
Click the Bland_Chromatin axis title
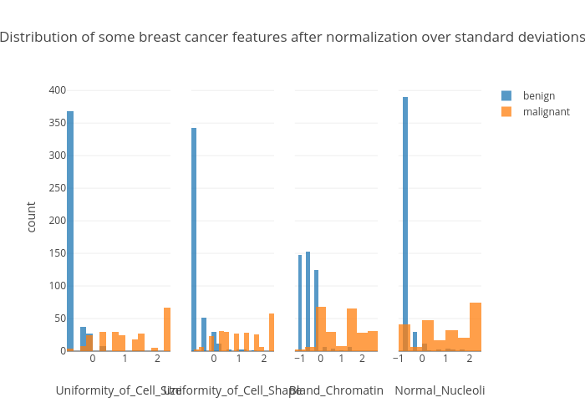click(x=336, y=390)
